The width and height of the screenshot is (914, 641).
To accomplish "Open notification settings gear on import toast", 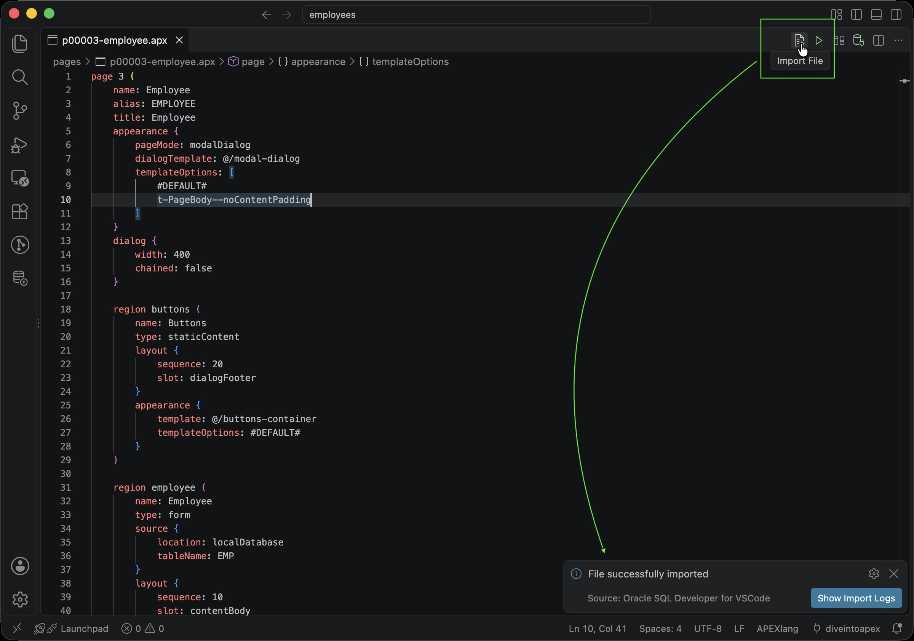I will [874, 573].
